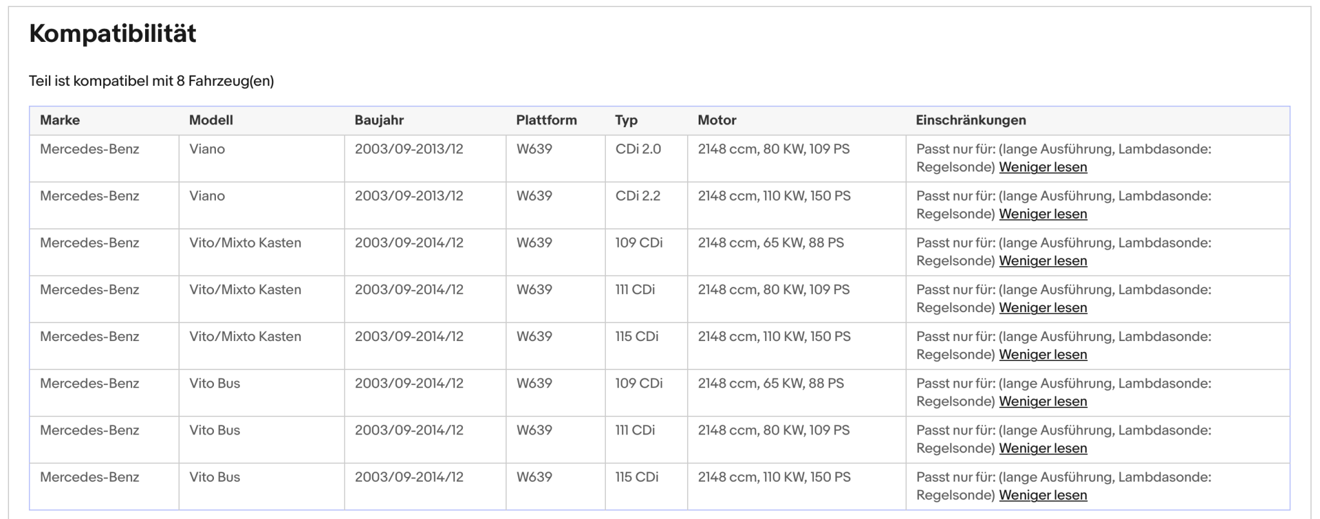Click the 2148 ccm, 65 KW Vito Bus motor cell

point(797,393)
